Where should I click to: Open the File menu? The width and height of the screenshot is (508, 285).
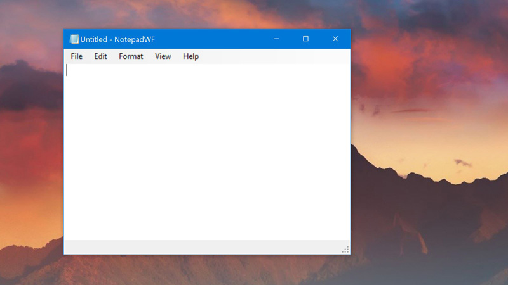pos(76,56)
